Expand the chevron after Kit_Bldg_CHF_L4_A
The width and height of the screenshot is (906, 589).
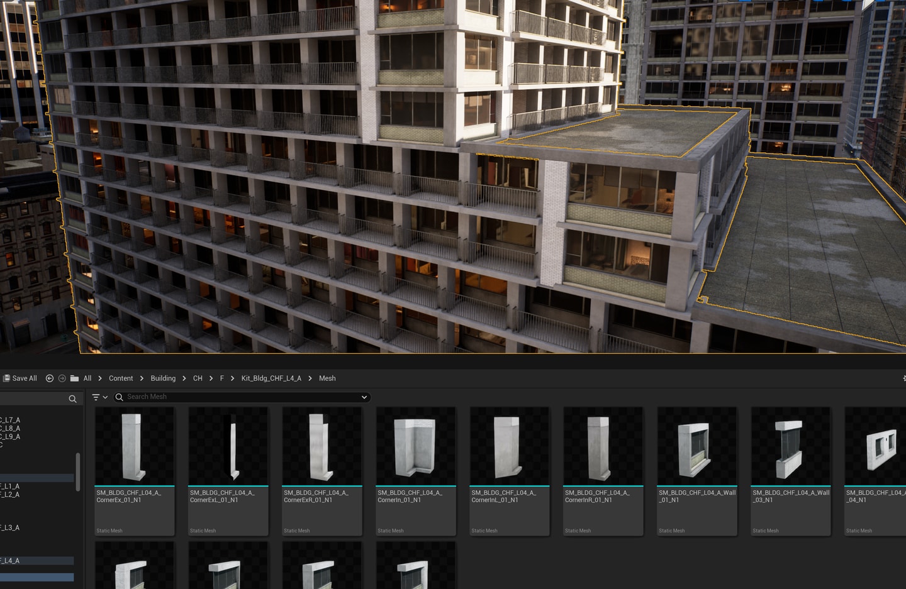[310, 378]
